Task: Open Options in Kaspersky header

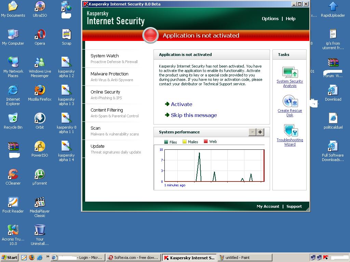Action: pyautogui.click(x=270, y=19)
